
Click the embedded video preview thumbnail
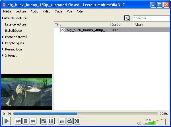point(27,92)
